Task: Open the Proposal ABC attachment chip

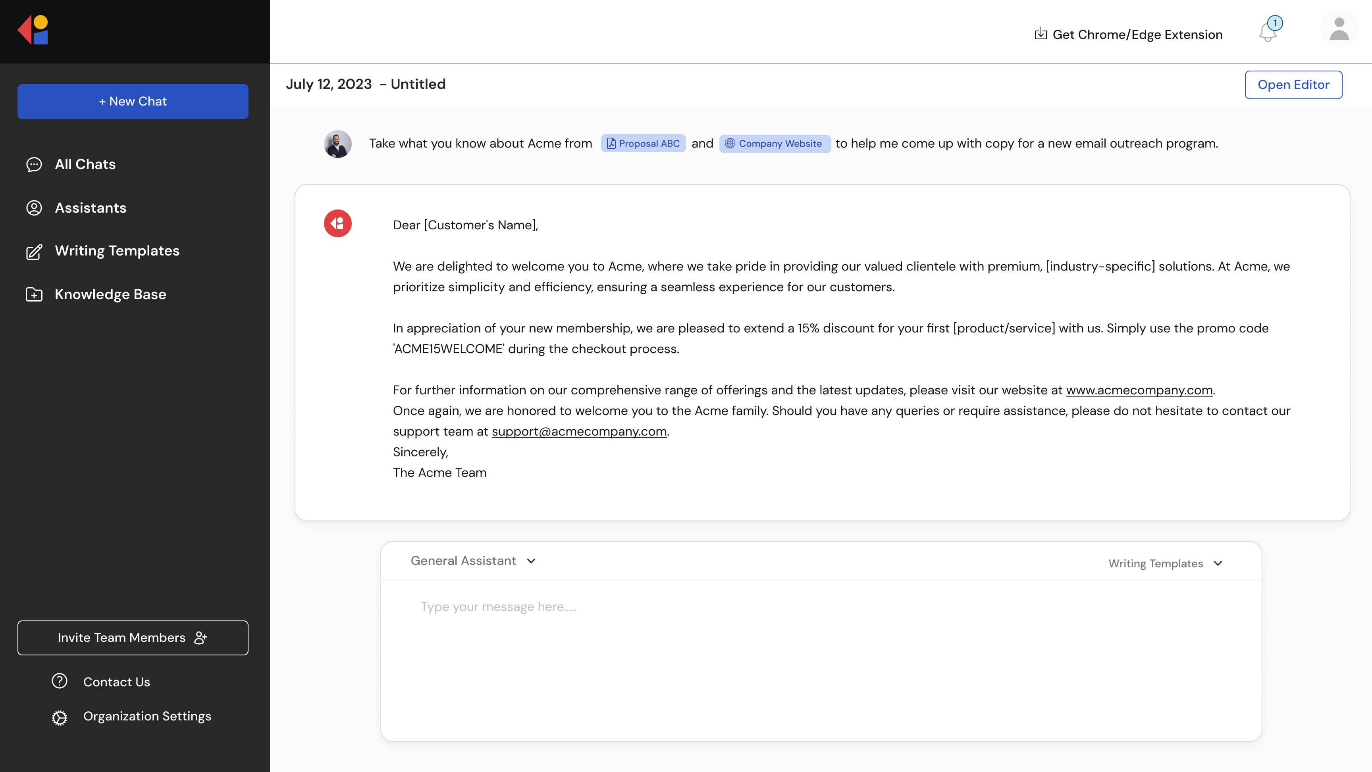Action: pos(643,143)
